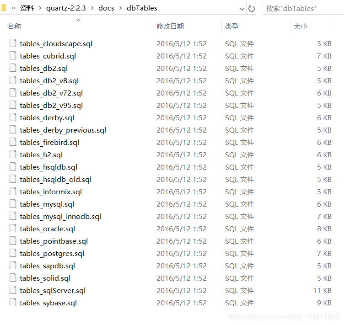Select the file name tables_cloudscape.sql
Screen dimensions: 344x325
pyautogui.click(x=56, y=43)
